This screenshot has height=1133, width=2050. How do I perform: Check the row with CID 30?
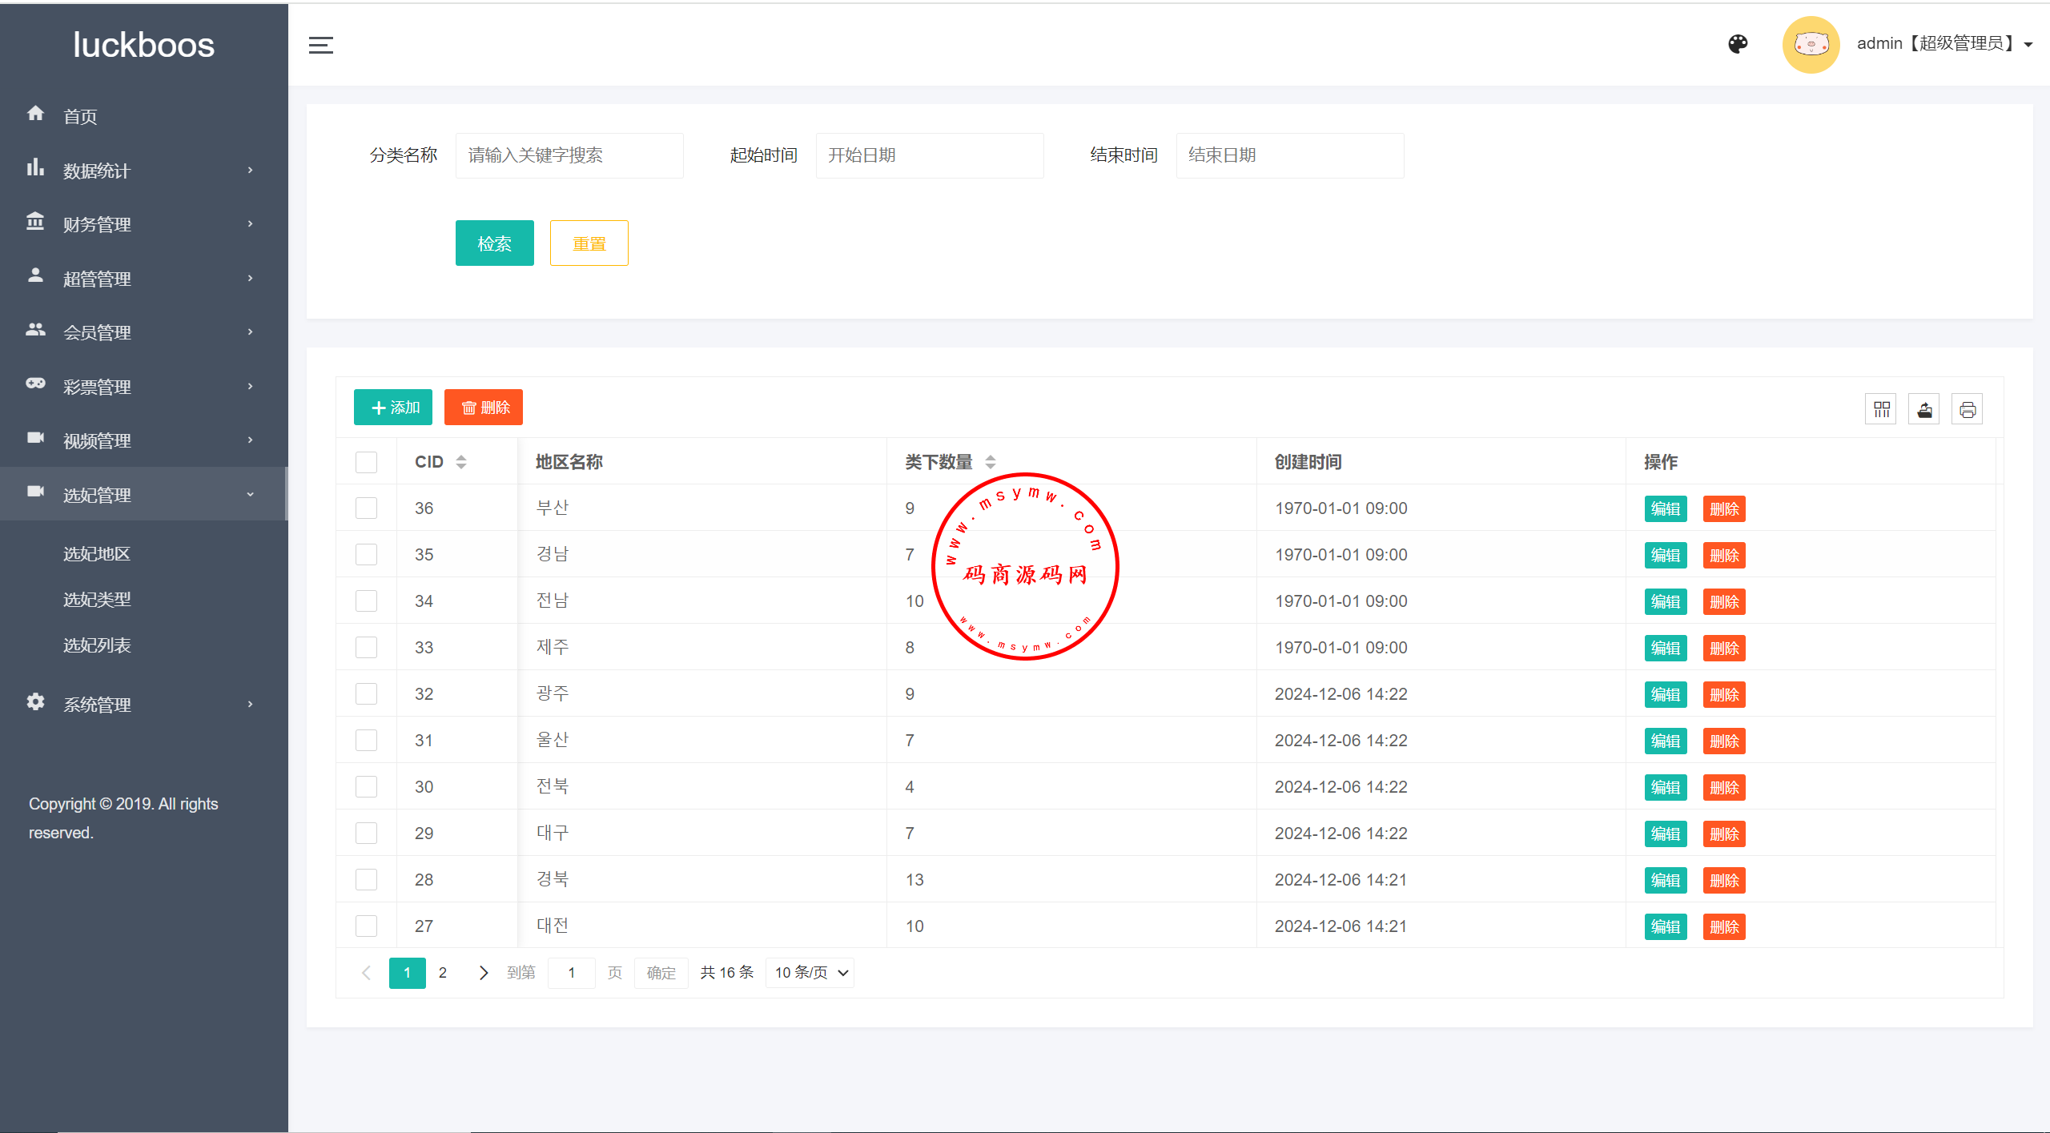point(366,787)
